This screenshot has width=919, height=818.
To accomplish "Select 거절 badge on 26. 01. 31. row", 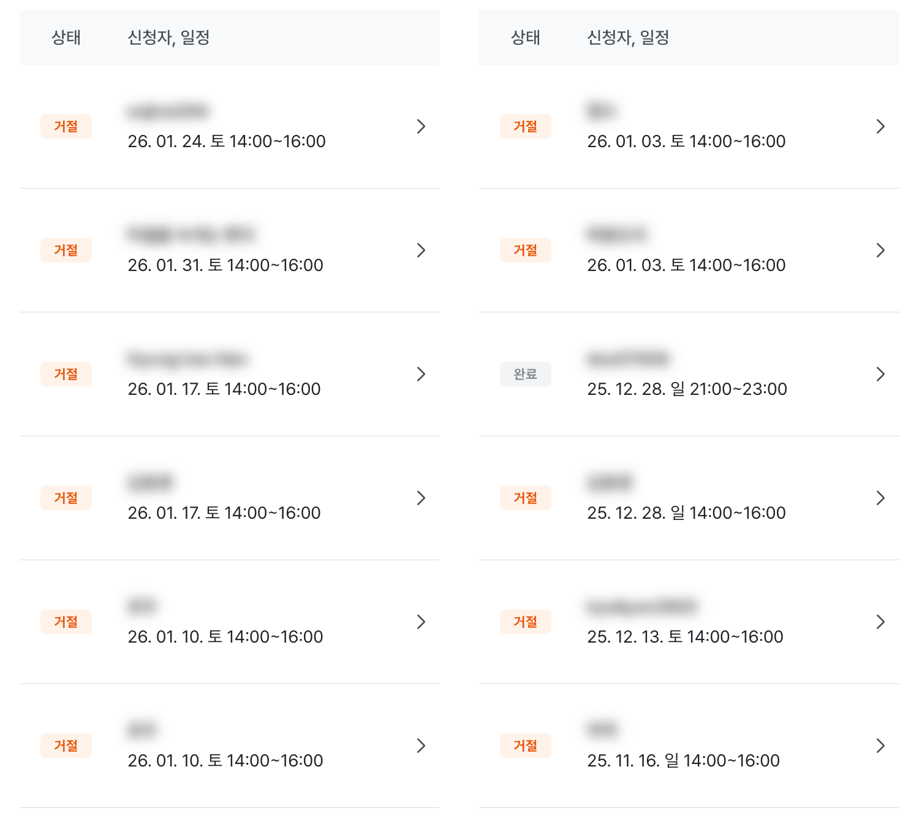I will click(66, 250).
